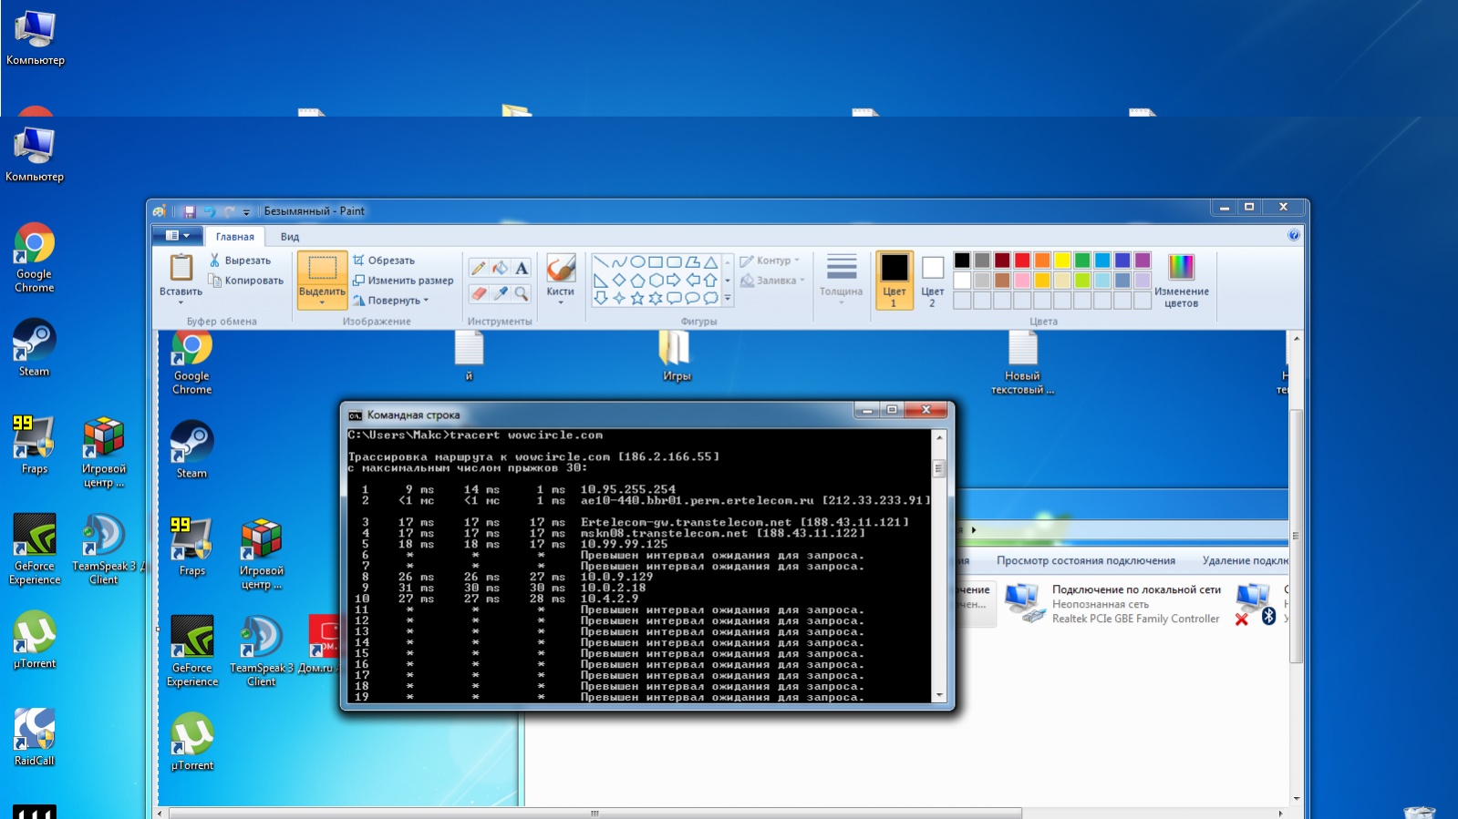
Task: Open the Paint file menu button
Action: 177,236
